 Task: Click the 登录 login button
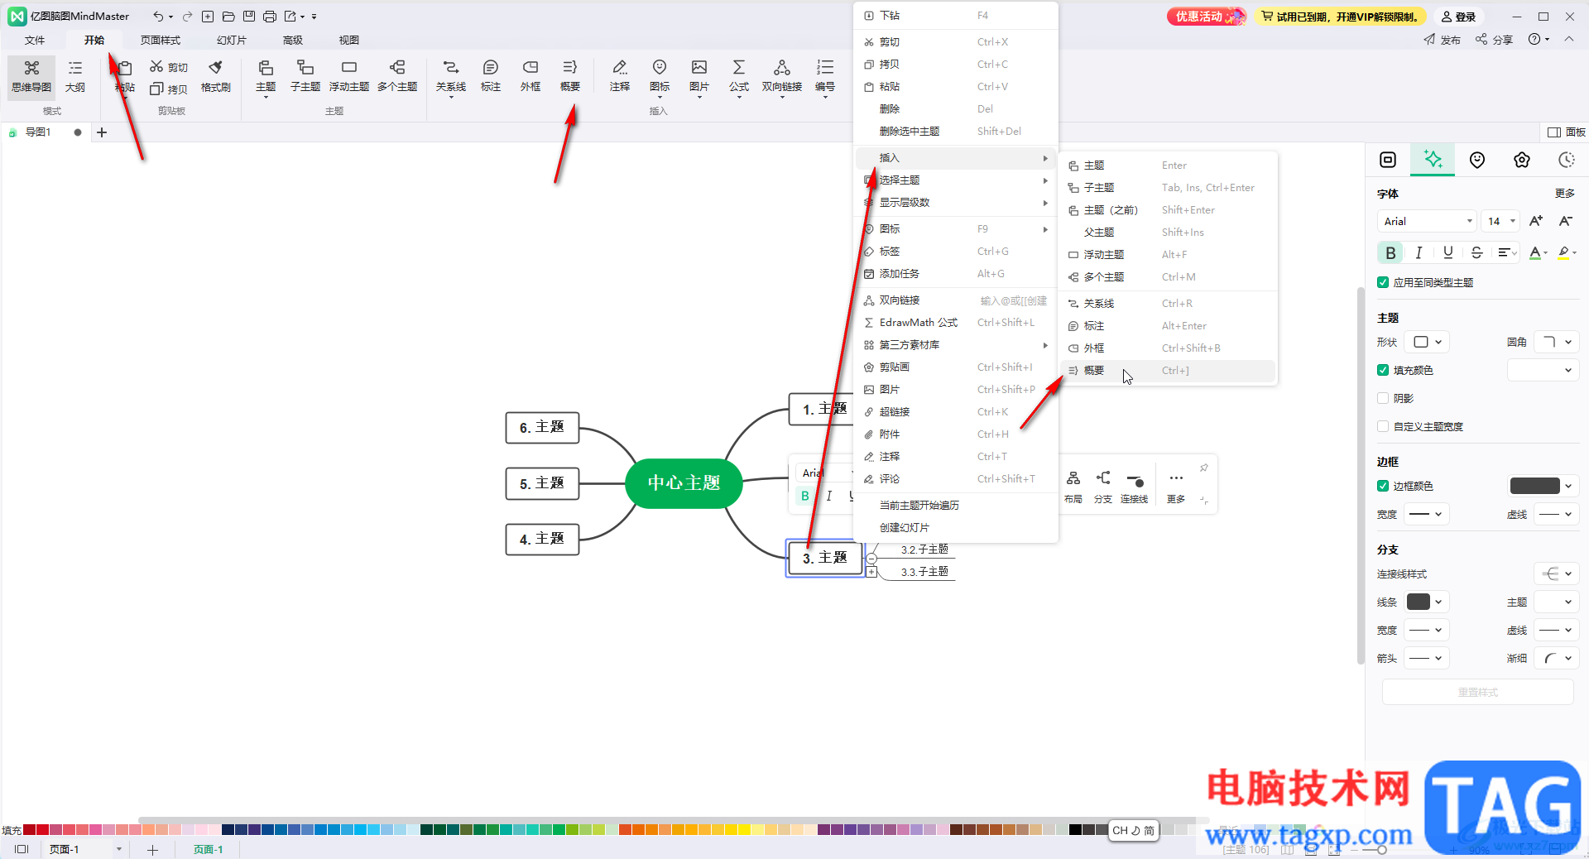pyautogui.click(x=1458, y=17)
